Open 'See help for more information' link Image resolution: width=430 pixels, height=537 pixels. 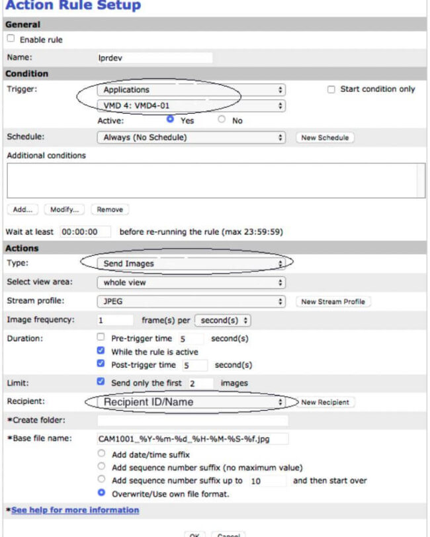point(75,510)
